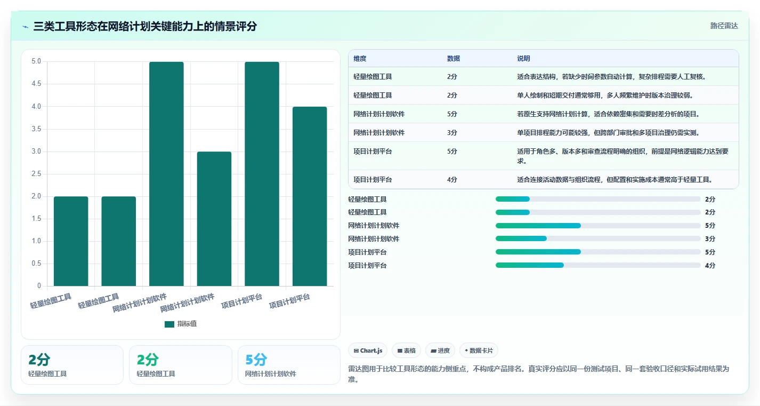Click the 项目计划平台 progress bar showing 5分
Image resolution: width=760 pixels, height=406 pixels.
tap(598, 252)
